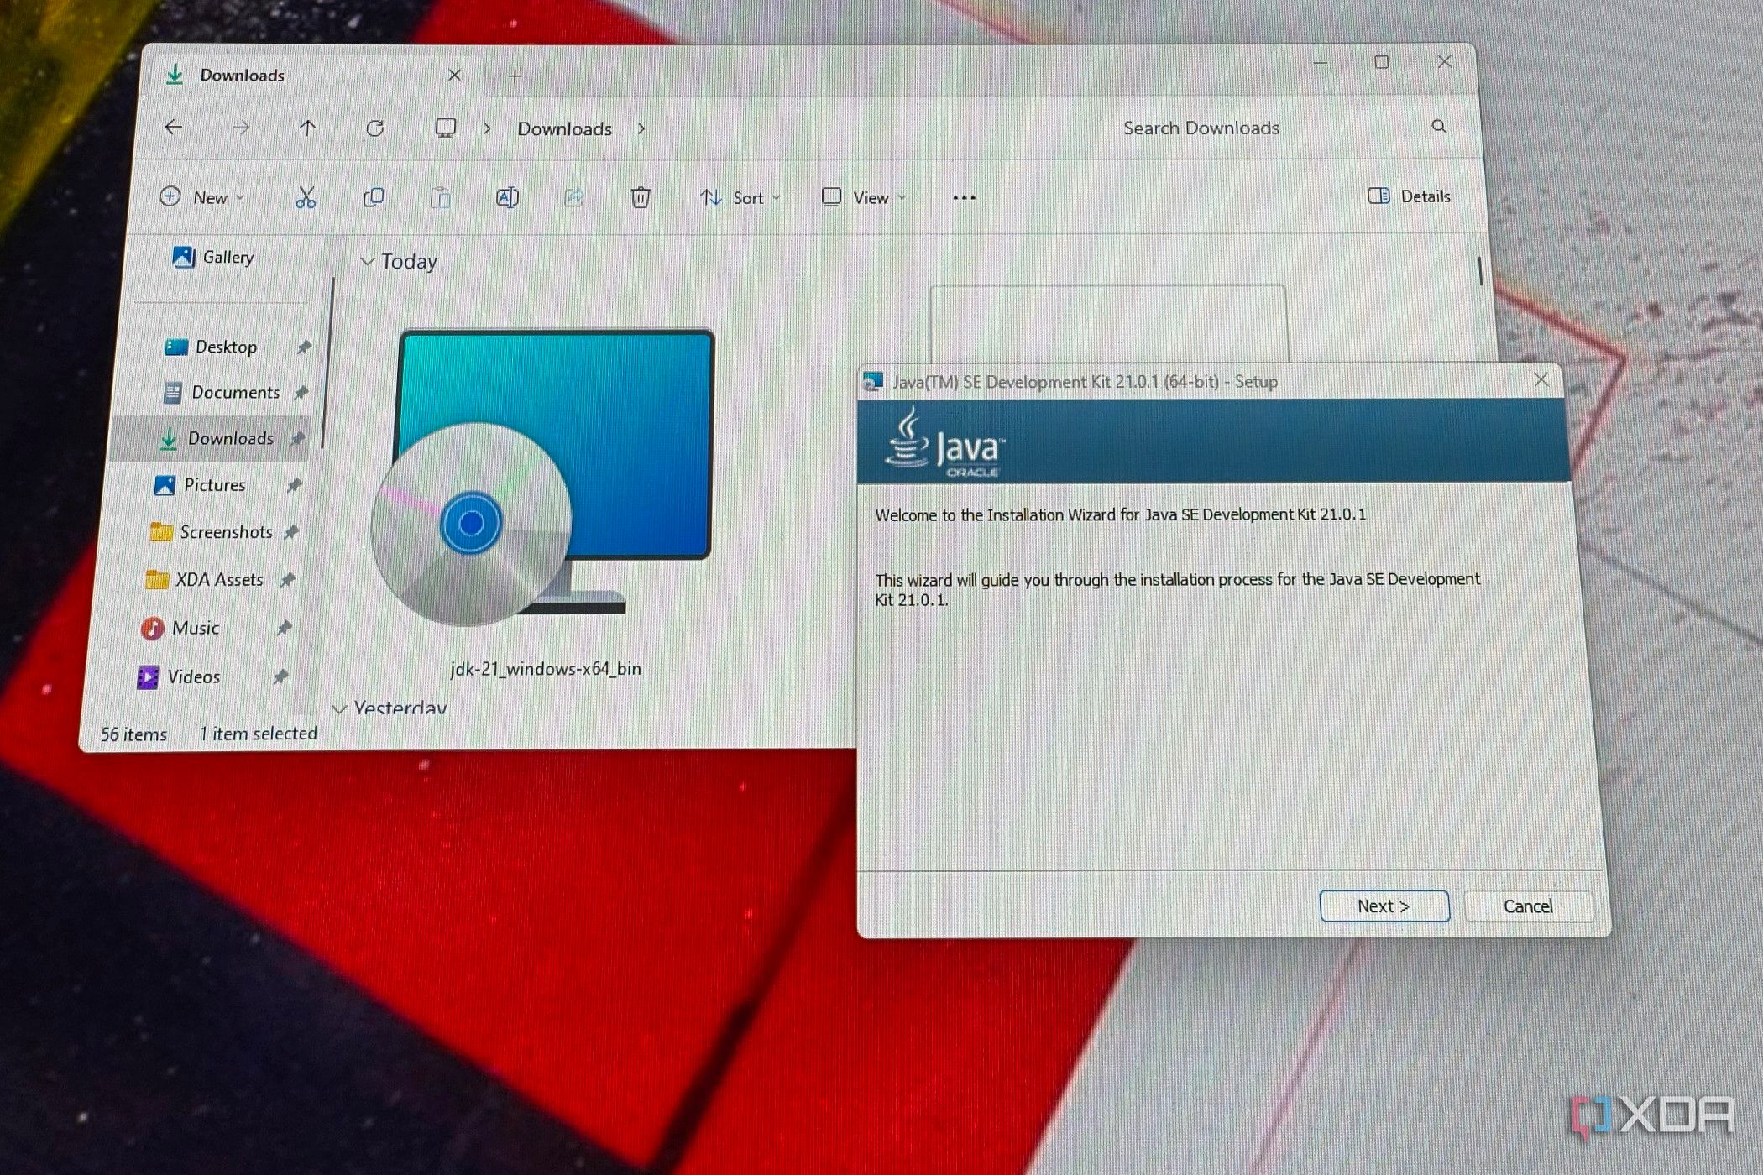Cancel the Java installation wizard
1763x1175 pixels.
[1527, 906]
